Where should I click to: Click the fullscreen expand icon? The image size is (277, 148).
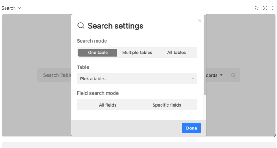point(265,8)
